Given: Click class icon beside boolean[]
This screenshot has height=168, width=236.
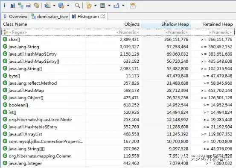Looking at the screenshot, I should click(5, 105).
